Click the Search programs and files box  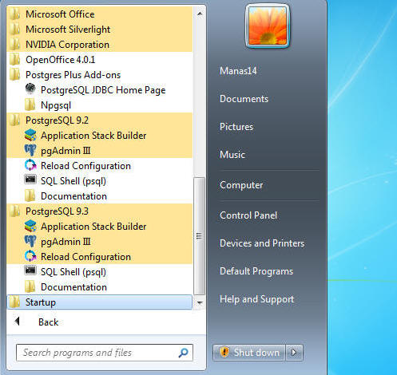[x=97, y=353]
